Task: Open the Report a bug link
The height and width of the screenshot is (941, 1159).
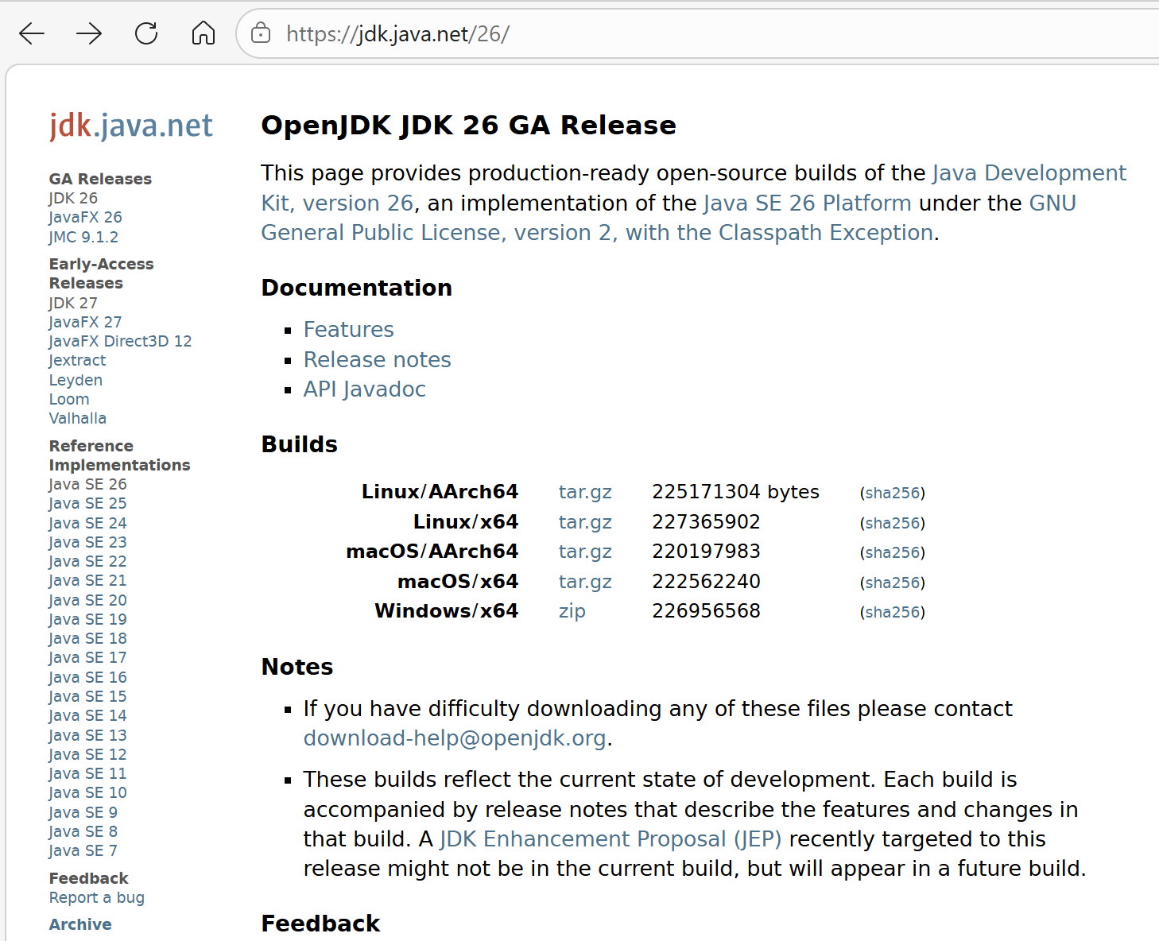Action: pyautogui.click(x=97, y=897)
